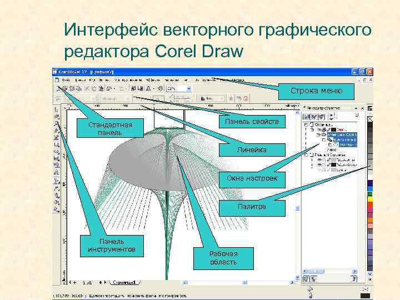Toggle pencil icon of Рабочий стол layer
The height and width of the screenshot is (300, 400).
328,165
